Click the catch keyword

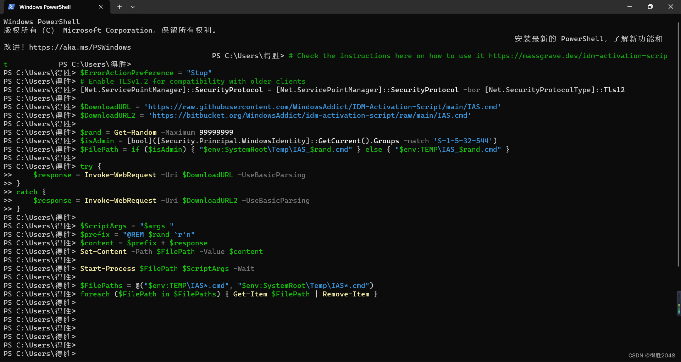point(27,192)
